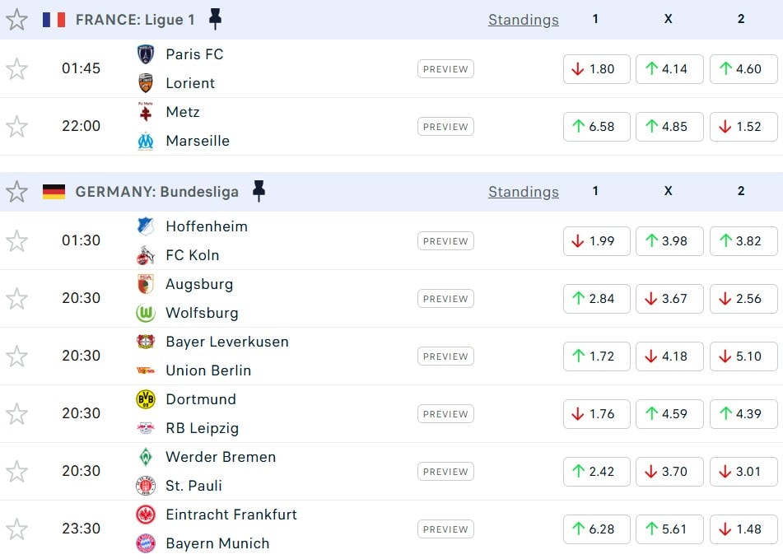Click the Dortmund BVB crest
The width and height of the screenshot is (783, 559).
point(146,399)
